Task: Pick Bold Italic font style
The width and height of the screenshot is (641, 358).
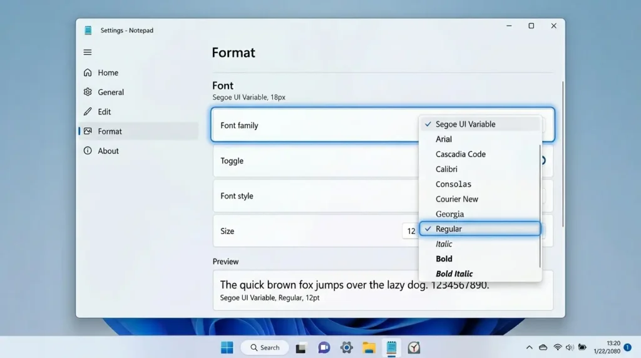Action: [480, 274]
